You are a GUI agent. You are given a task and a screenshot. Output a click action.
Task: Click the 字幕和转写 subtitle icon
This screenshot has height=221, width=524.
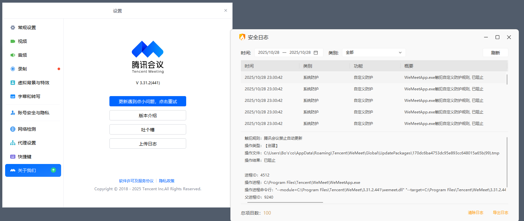(x=13, y=96)
